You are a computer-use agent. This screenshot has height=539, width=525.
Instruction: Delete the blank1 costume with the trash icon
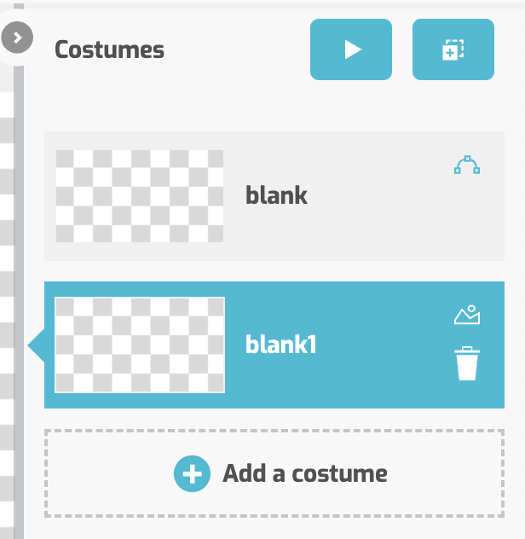467,363
